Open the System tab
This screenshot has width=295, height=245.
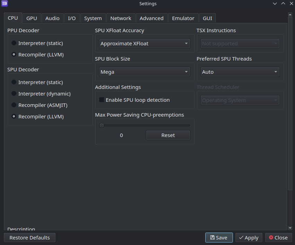click(x=93, y=18)
